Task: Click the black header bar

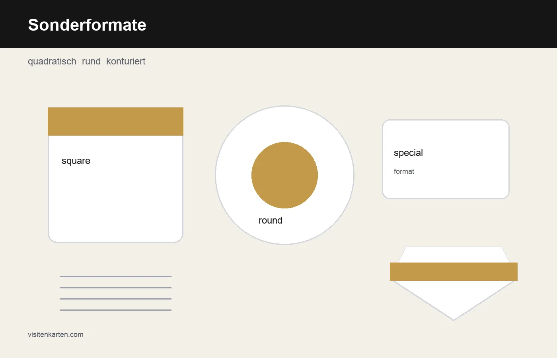Action: 278,24
